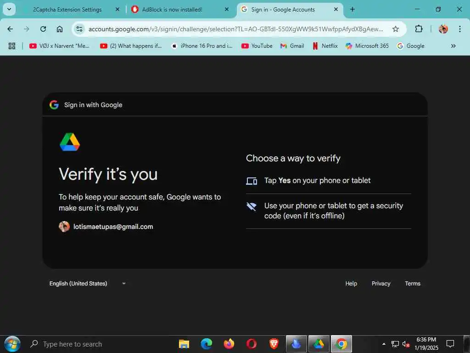
Task: Open the Terms link
Action: [x=413, y=283]
